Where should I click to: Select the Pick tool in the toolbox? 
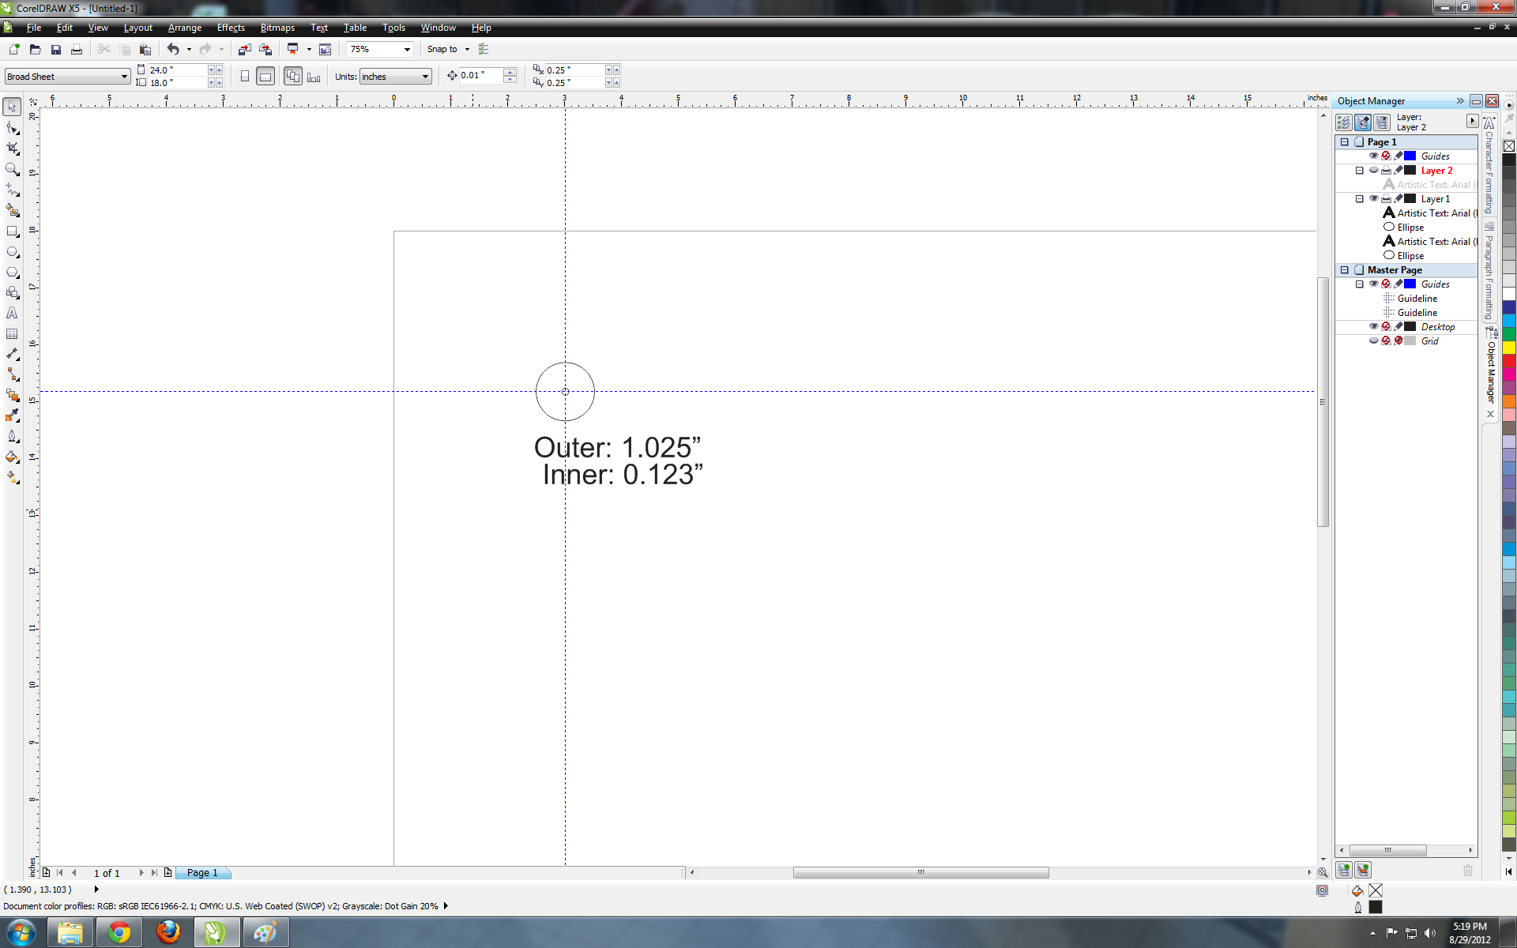click(x=12, y=107)
